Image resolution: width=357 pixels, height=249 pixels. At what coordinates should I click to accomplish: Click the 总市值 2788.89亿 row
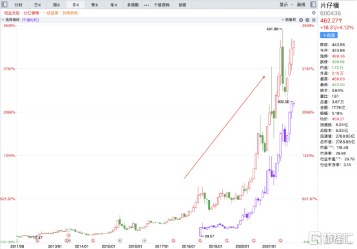338,142
